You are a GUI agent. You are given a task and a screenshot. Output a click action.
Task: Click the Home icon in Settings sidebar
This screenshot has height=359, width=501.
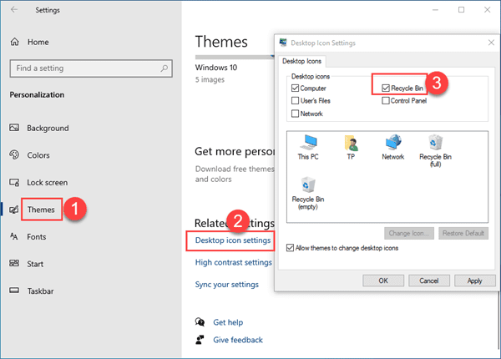coord(14,42)
